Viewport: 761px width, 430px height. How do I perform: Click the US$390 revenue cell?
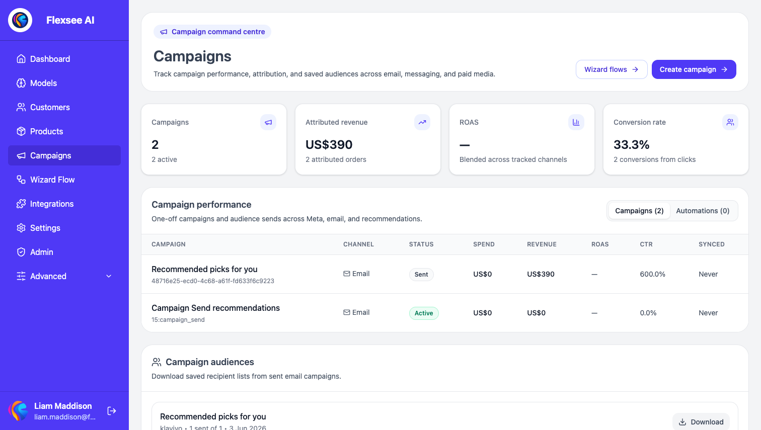tap(541, 274)
